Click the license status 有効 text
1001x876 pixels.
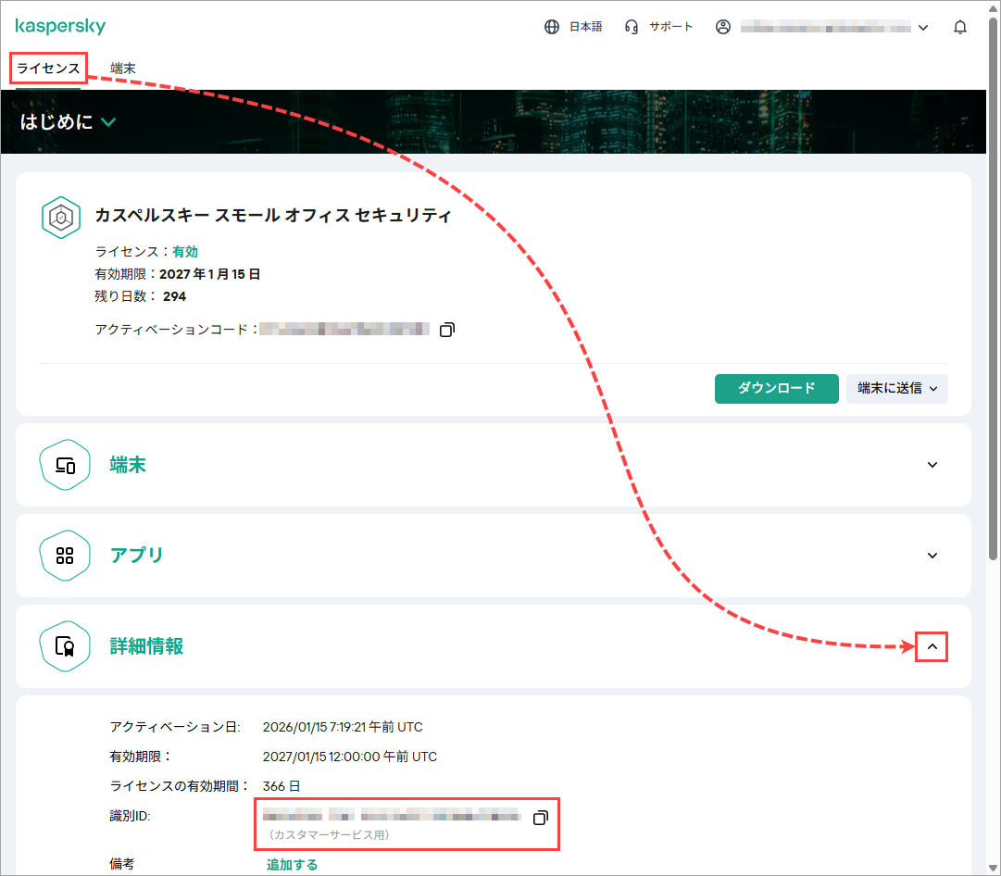(185, 252)
